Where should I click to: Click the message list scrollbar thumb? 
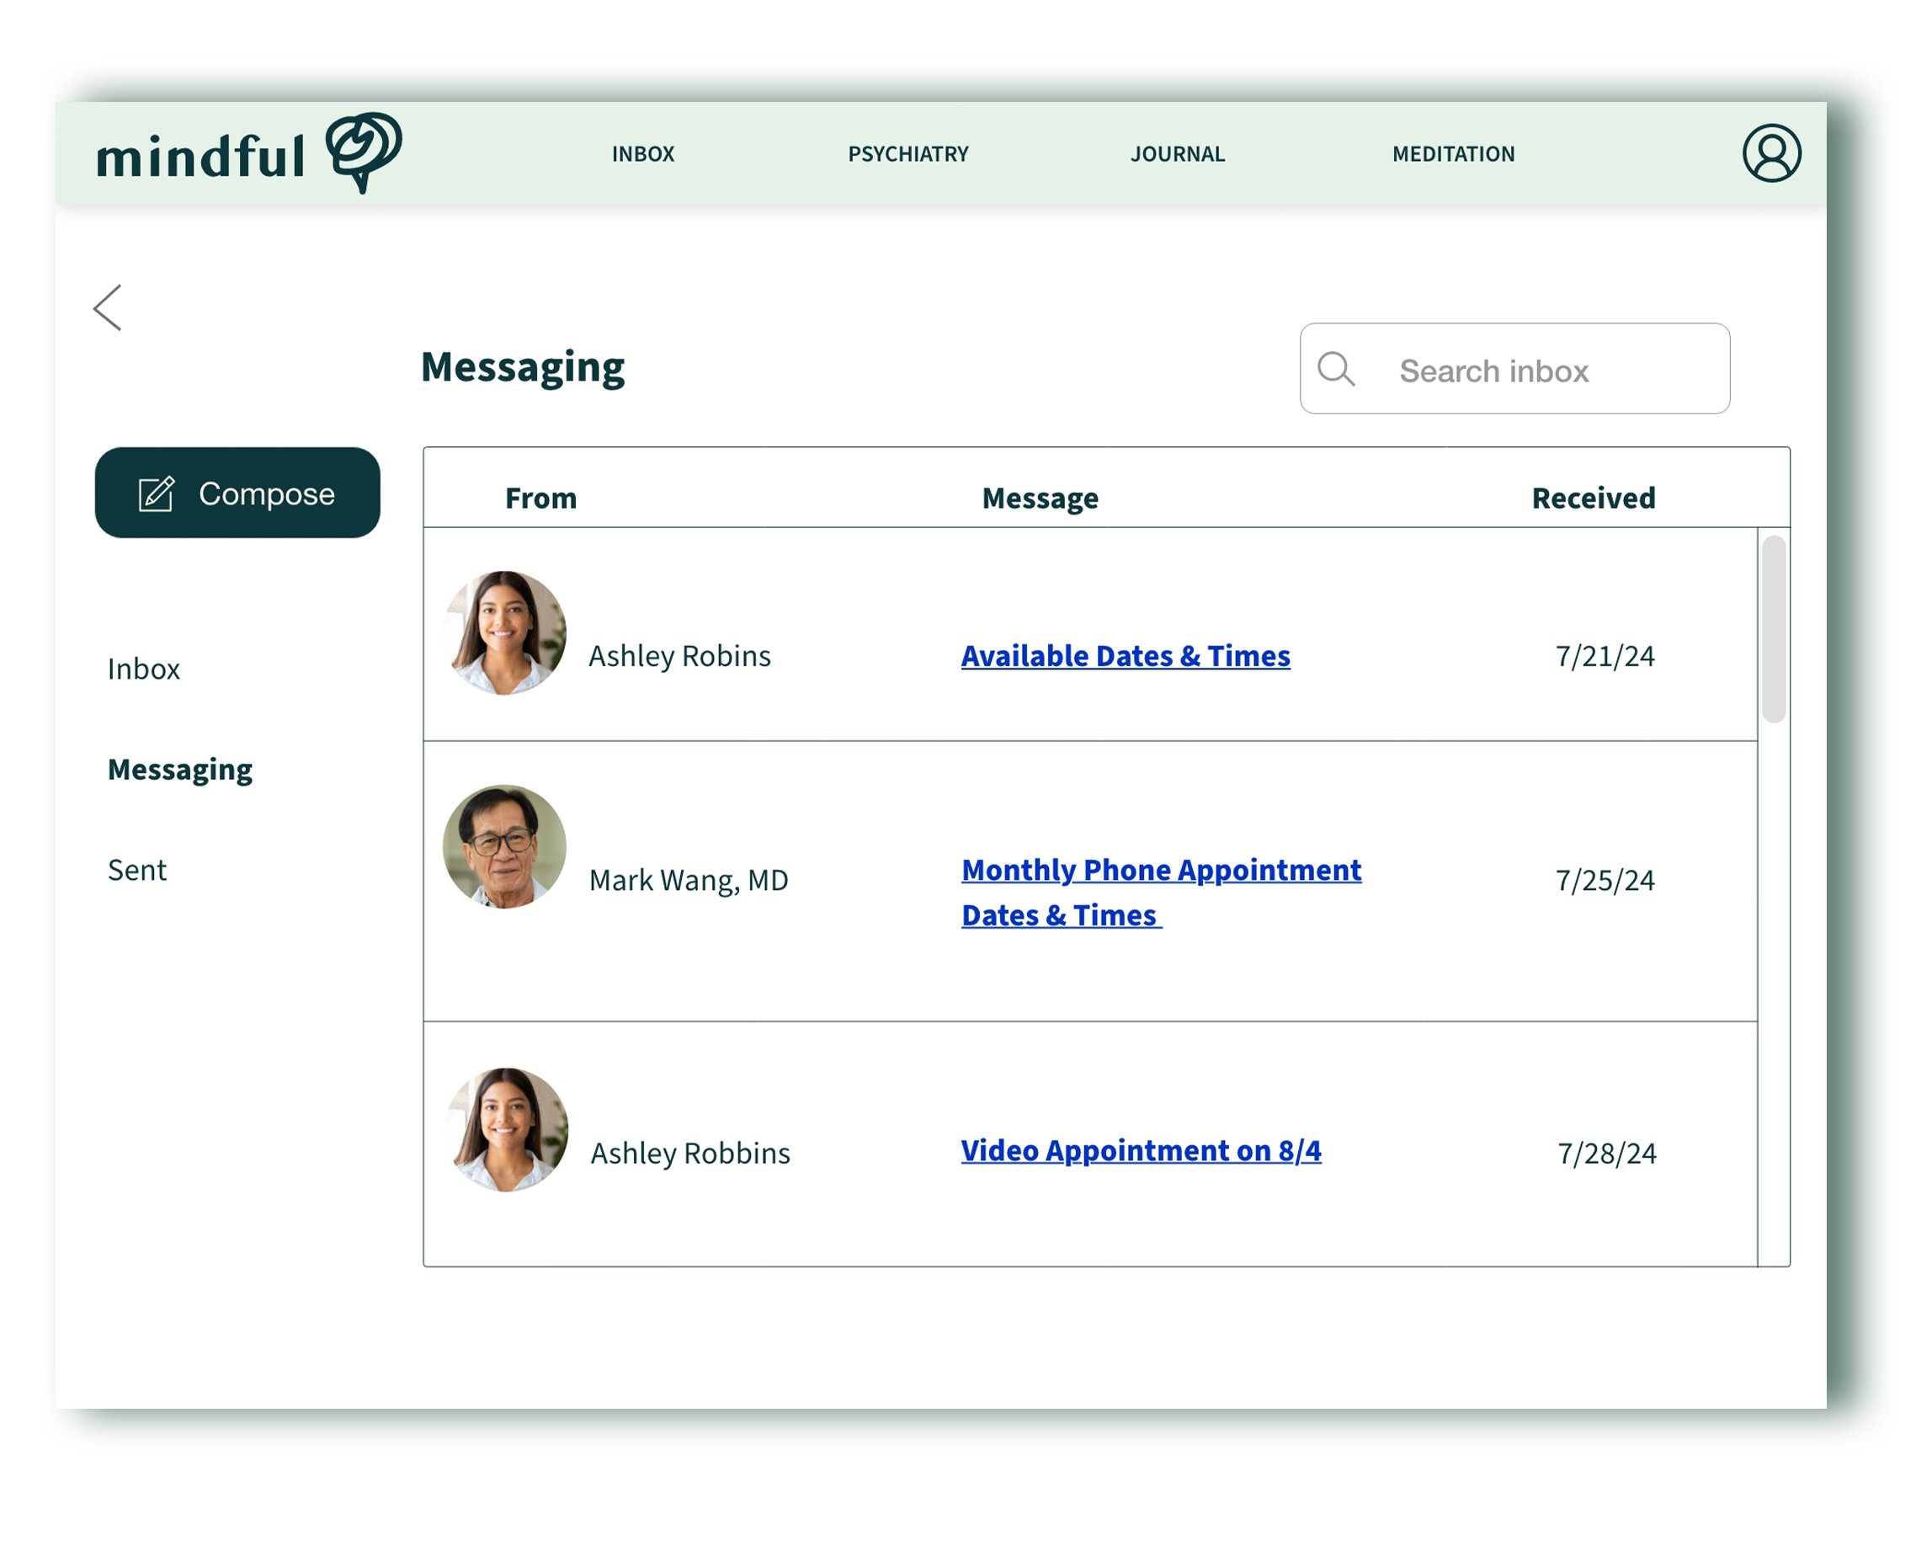point(1774,629)
